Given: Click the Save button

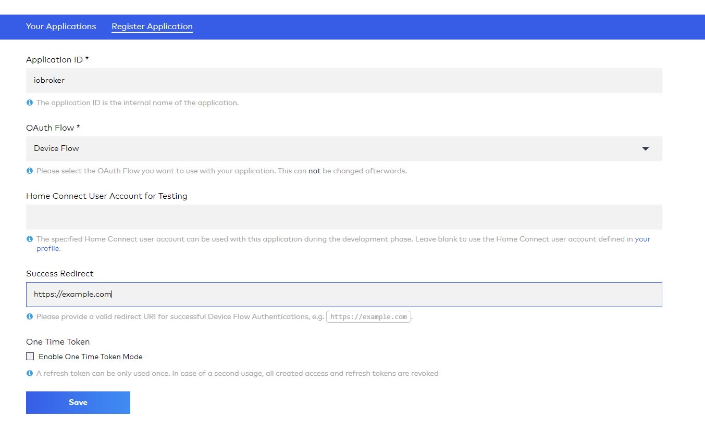Looking at the screenshot, I should coord(78,402).
